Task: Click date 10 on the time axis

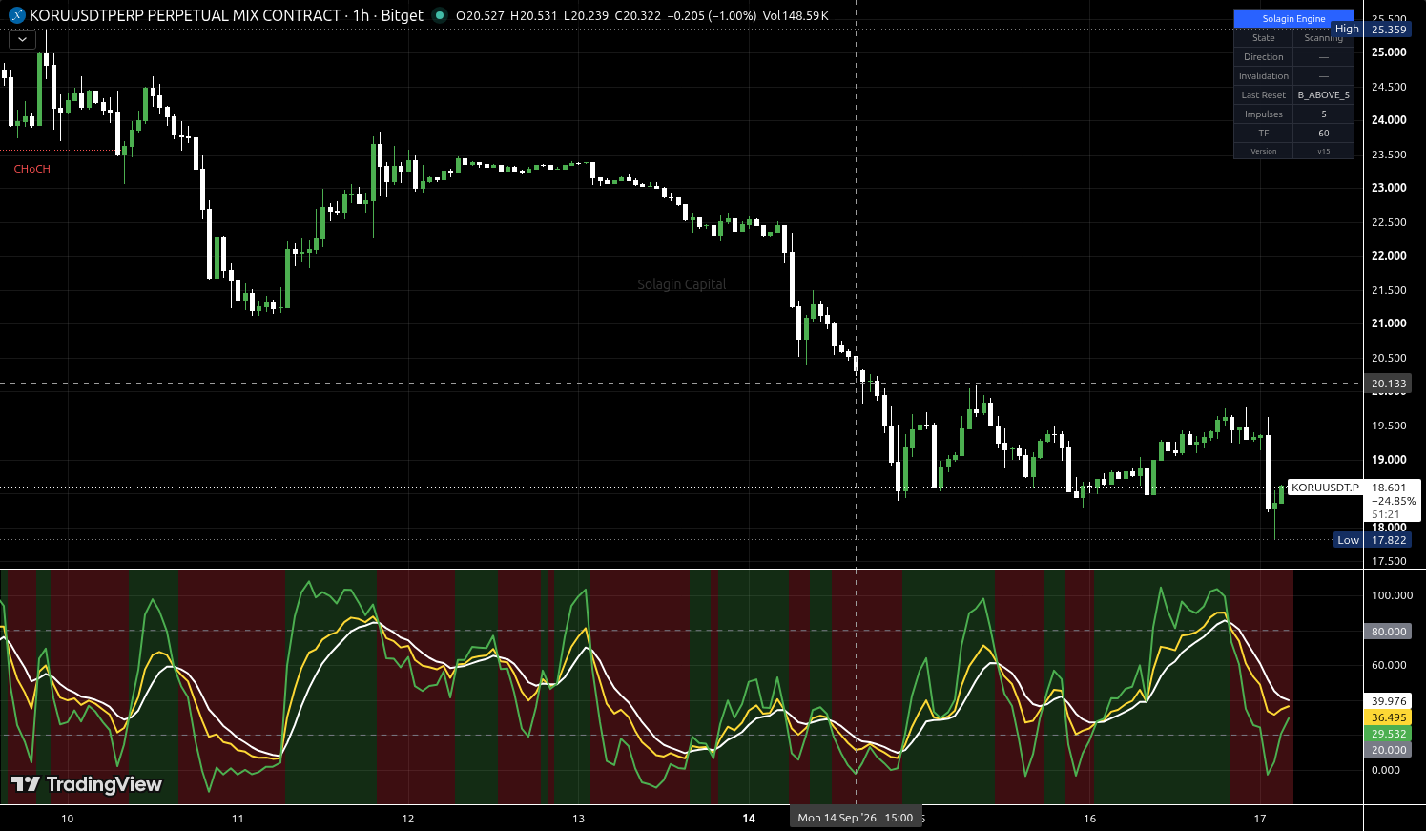Action: (67, 819)
